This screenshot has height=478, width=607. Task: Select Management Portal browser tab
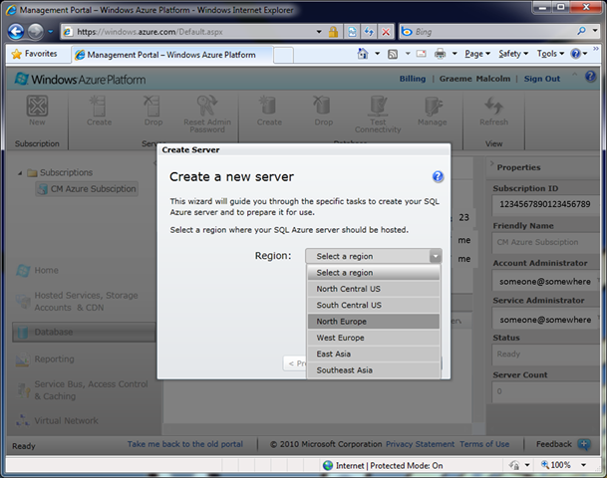click(x=171, y=55)
